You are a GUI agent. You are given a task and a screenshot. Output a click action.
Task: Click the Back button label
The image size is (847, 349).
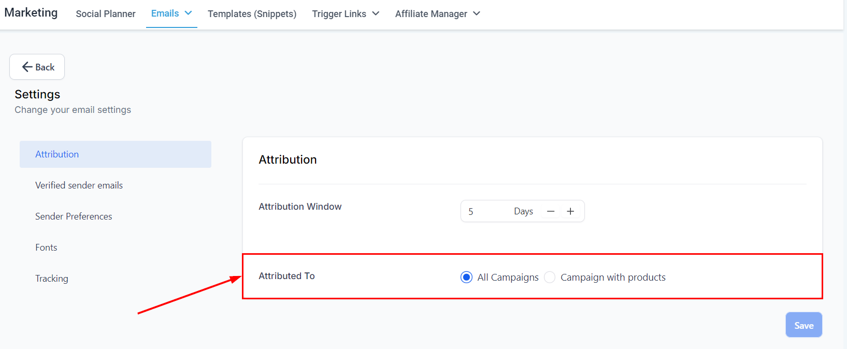tap(45, 67)
